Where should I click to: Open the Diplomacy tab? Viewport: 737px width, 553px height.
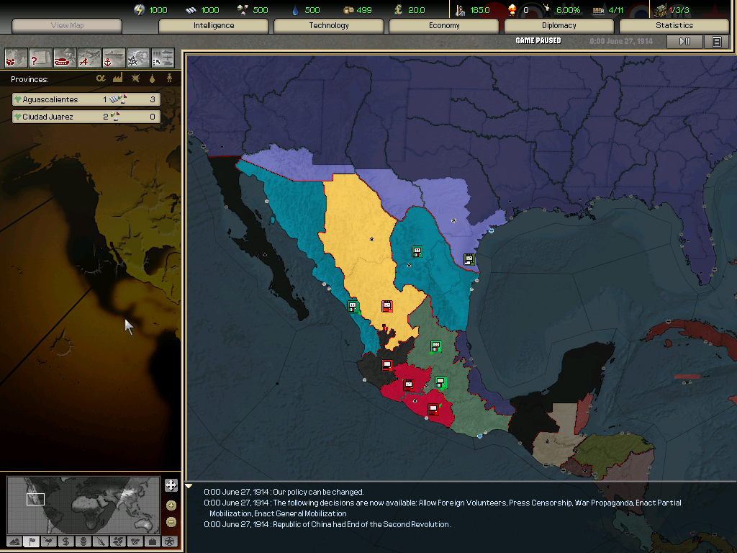point(559,25)
